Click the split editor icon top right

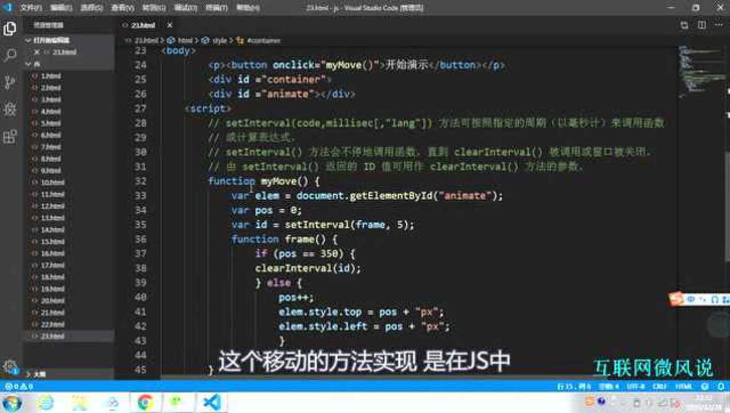701,25
